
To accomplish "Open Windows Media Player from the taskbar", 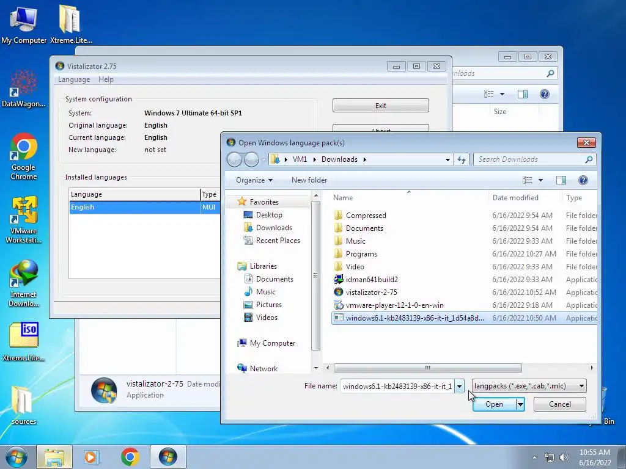I will click(x=92, y=457).
